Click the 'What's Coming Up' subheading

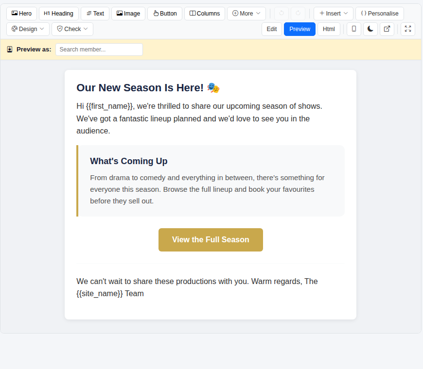pos(129,161)
